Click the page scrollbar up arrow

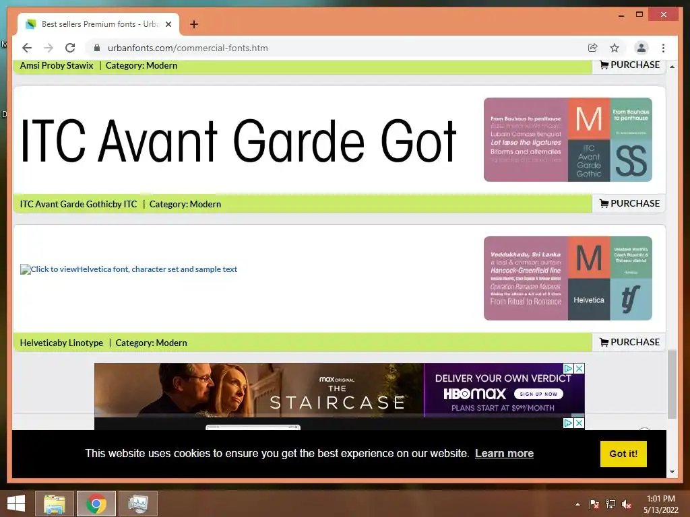[672, 67]
